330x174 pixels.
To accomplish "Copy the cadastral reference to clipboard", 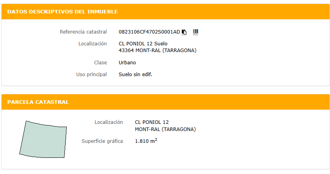I will [184, 32].
